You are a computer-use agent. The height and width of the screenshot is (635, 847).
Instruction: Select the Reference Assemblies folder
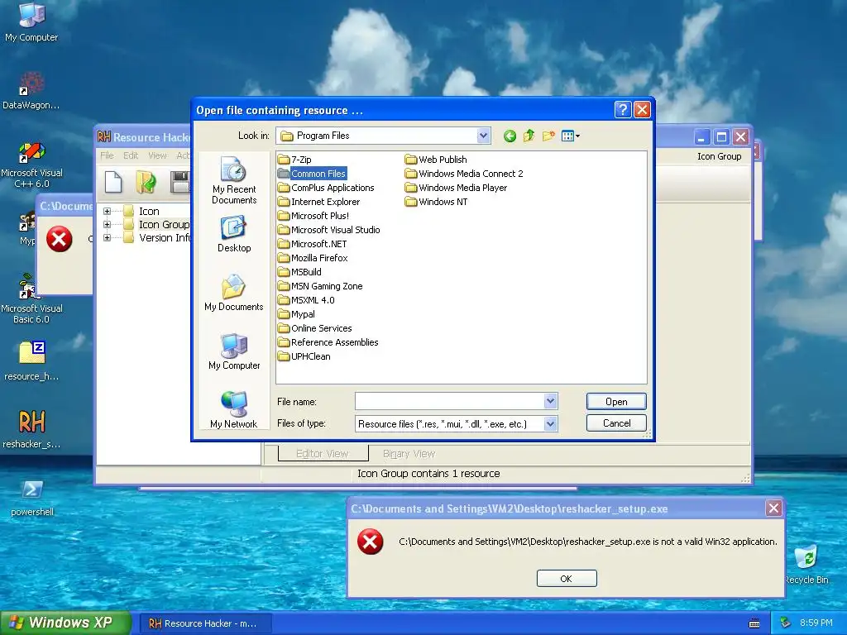[x=328, y=342]
